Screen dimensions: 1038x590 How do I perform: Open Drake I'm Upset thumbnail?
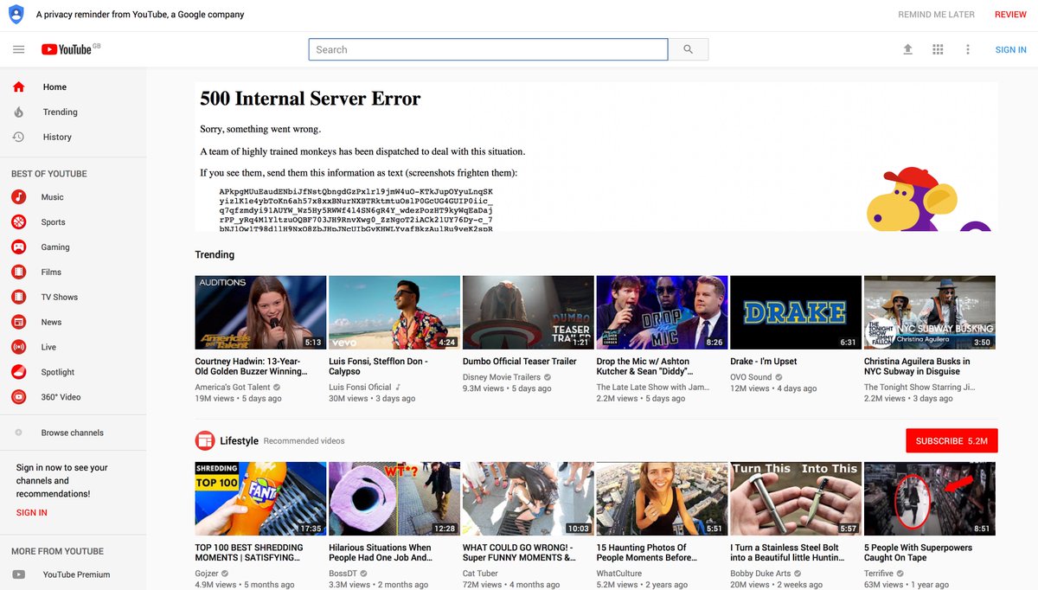(796, 312)
